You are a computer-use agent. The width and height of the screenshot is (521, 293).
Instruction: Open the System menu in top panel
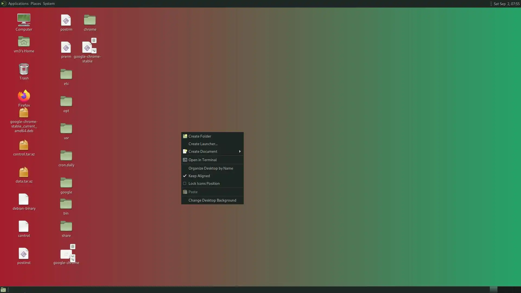tap(49, 4)
